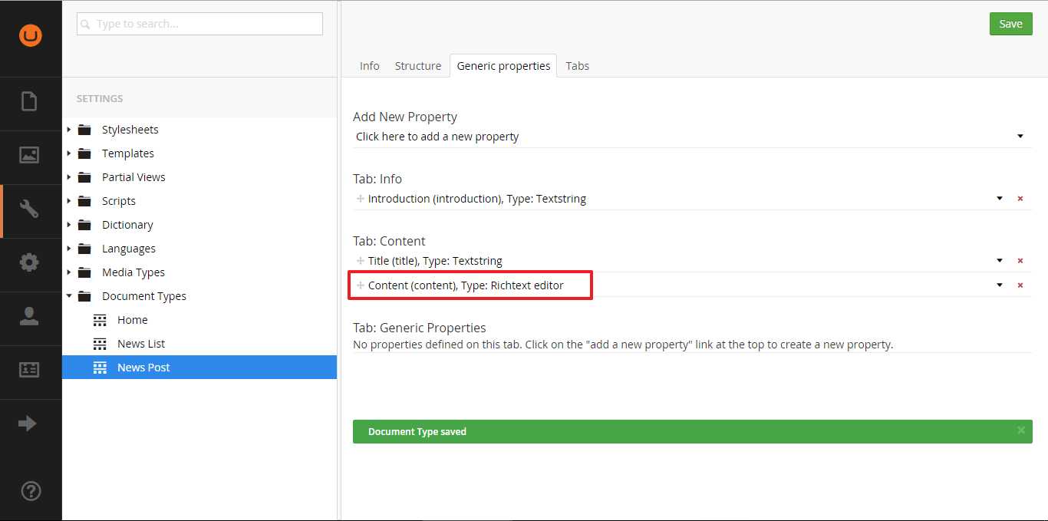Expand the Scripts tree node
Screen dimensions: 1048x521
pos(69,201)
